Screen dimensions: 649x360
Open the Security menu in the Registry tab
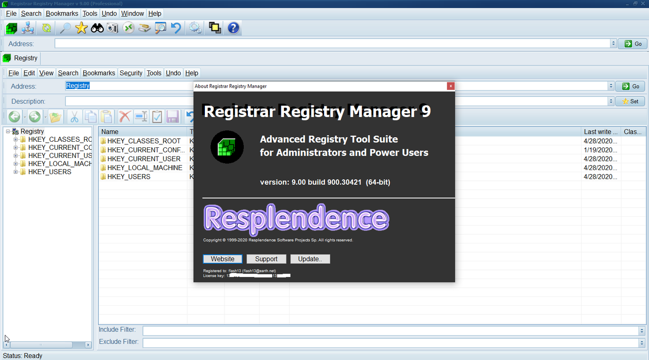click(131, 73)
